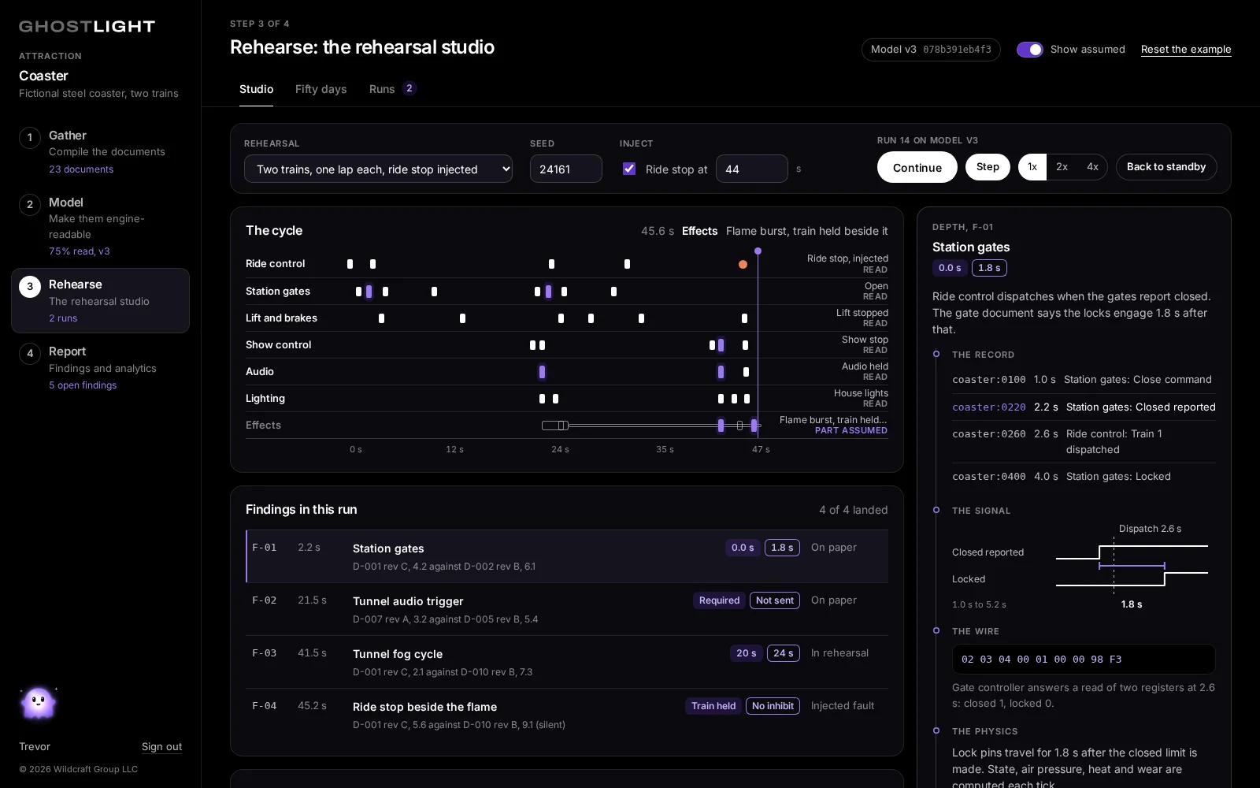
Task: Click the coaster:0220 record link
Action: click(989, 407)
